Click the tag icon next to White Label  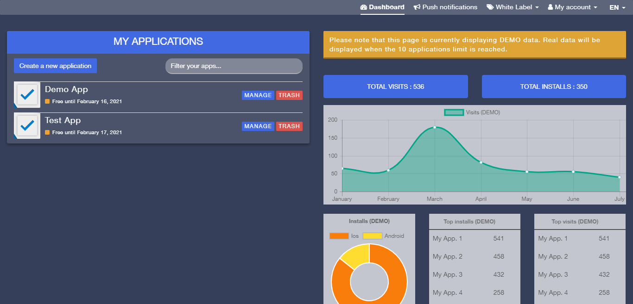[x=490, y=7]
